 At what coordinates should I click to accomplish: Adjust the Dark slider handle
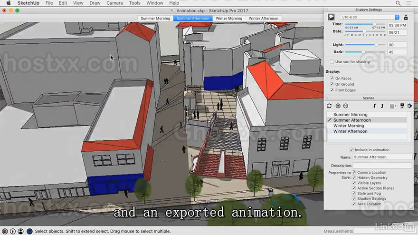[363, 52]
